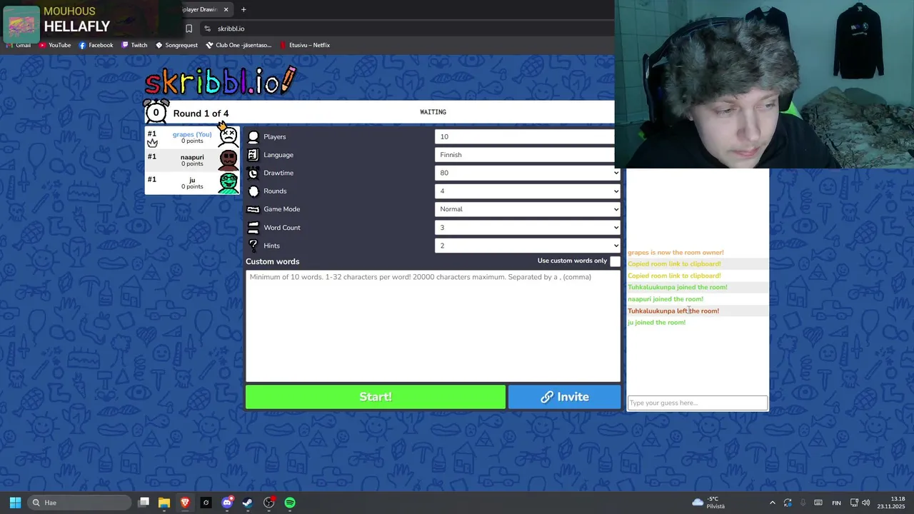Screen dimensions: 914x514
Task: Open volume control in system tray
Action: (x=866, y=503)
